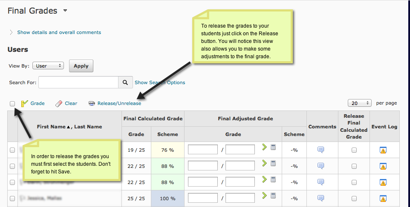Open comments bubble for the 19 / 25 row
Viewport: 410px width, 207px height.
(x=321, y=150)
